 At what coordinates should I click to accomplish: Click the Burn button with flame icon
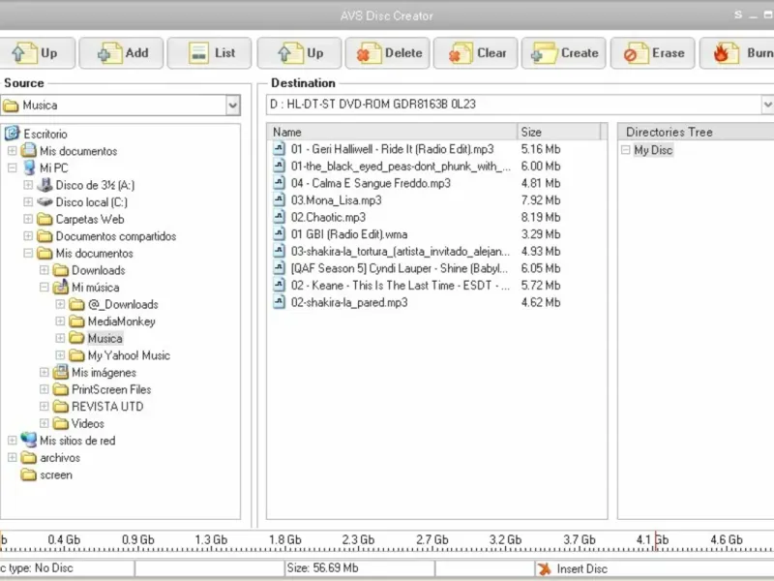pos(737,53)
